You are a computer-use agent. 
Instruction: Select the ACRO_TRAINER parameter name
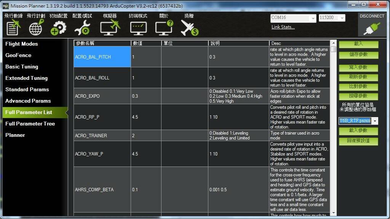tap(102, 136)
